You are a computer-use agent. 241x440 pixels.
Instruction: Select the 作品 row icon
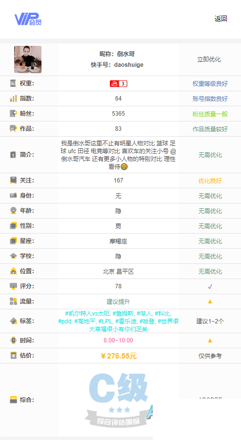(13, 129)
